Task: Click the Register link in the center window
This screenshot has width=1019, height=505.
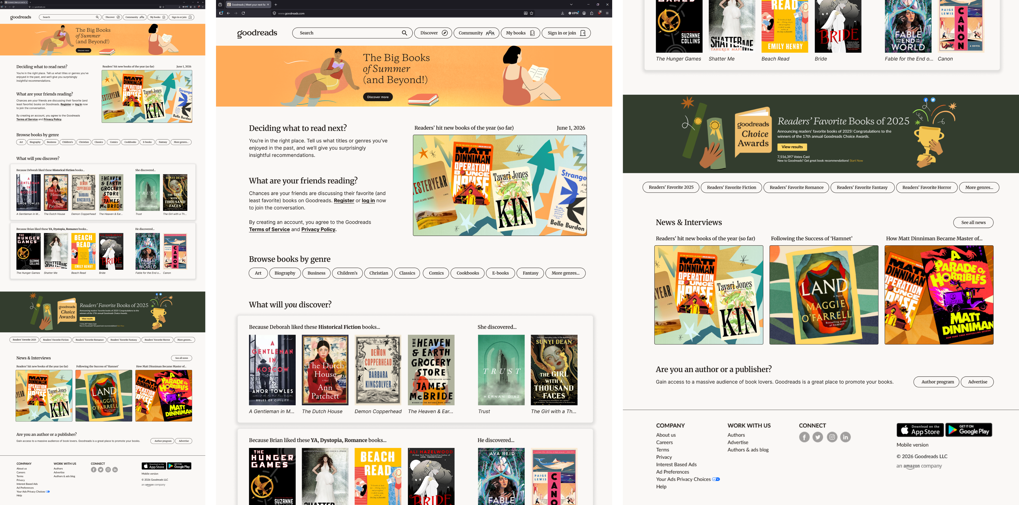Action: pyautogui.click(x=344, y=201)
